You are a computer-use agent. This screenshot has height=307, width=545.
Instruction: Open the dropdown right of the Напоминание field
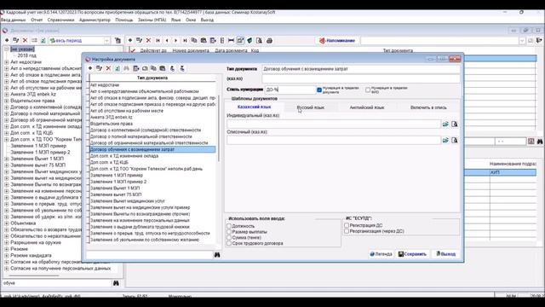pos(522,41)
